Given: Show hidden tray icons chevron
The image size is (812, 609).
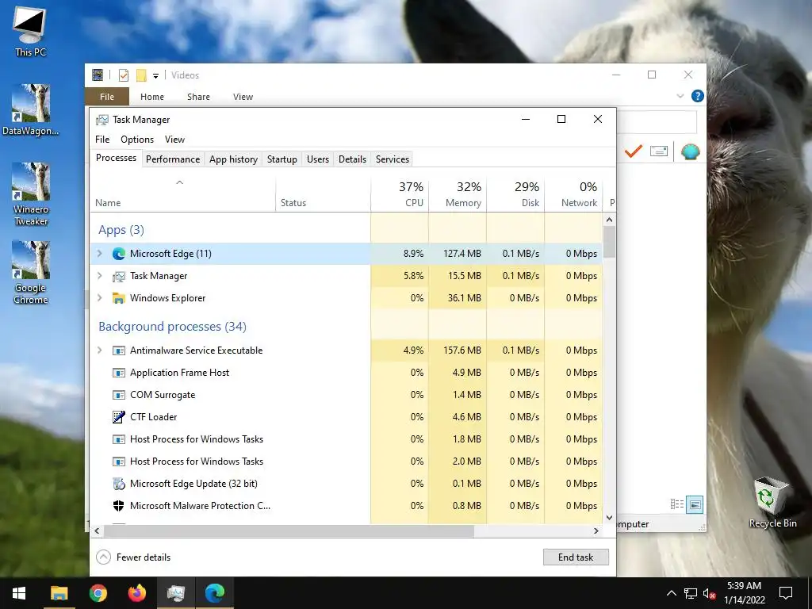Looking at the screenshot, I should pyautogui.click(x=671, y=593).
